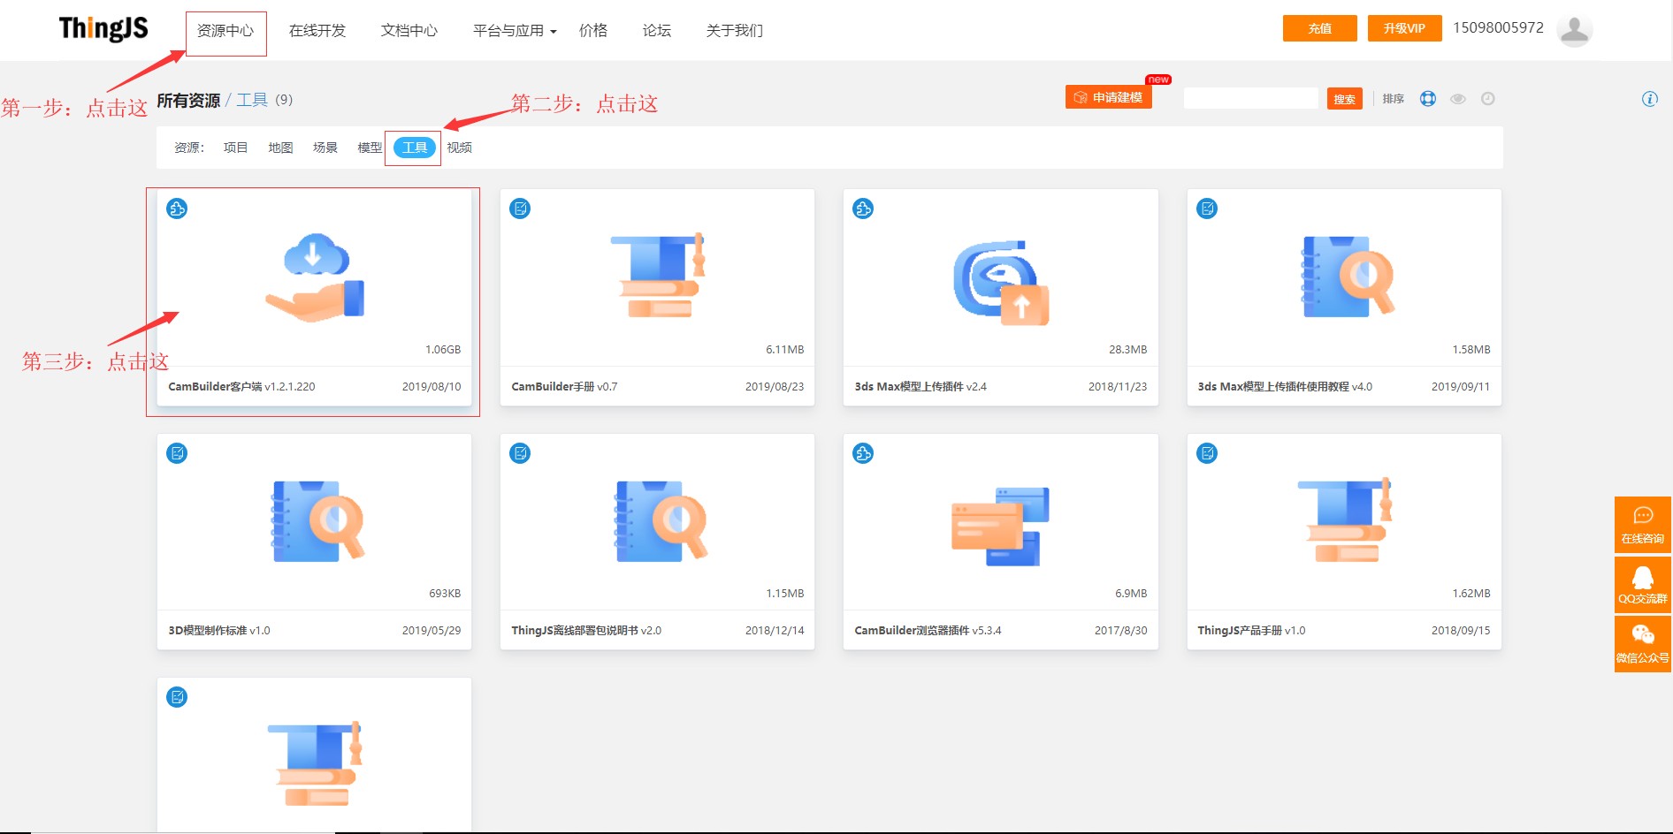
Task: Open the QQ交流群 widget
Action: click(x=1643, y=585)
